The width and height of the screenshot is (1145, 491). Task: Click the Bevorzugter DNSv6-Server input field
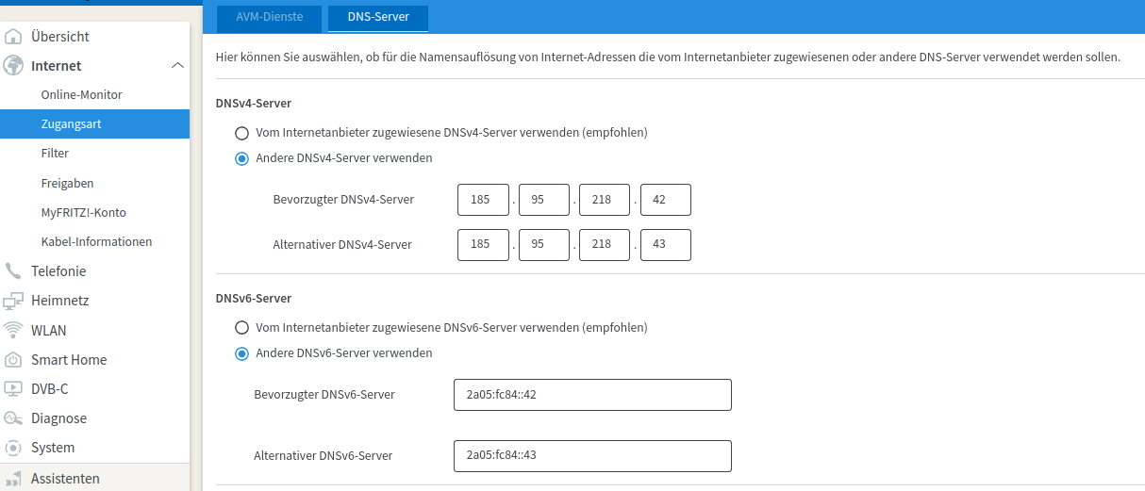pos(592,395)
